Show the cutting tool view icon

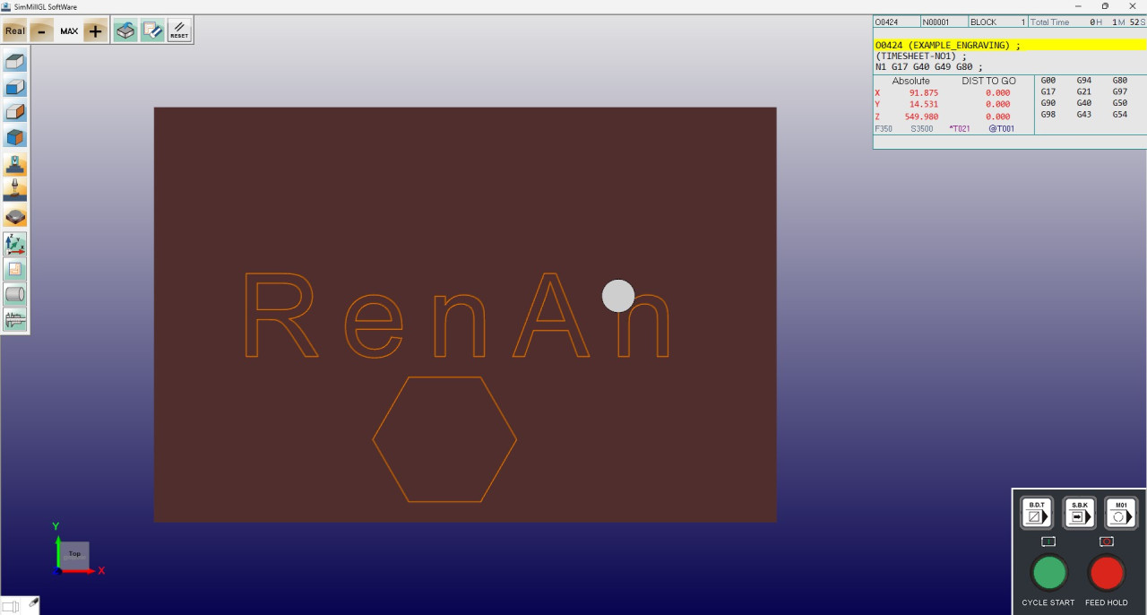(x=15, y=189)
